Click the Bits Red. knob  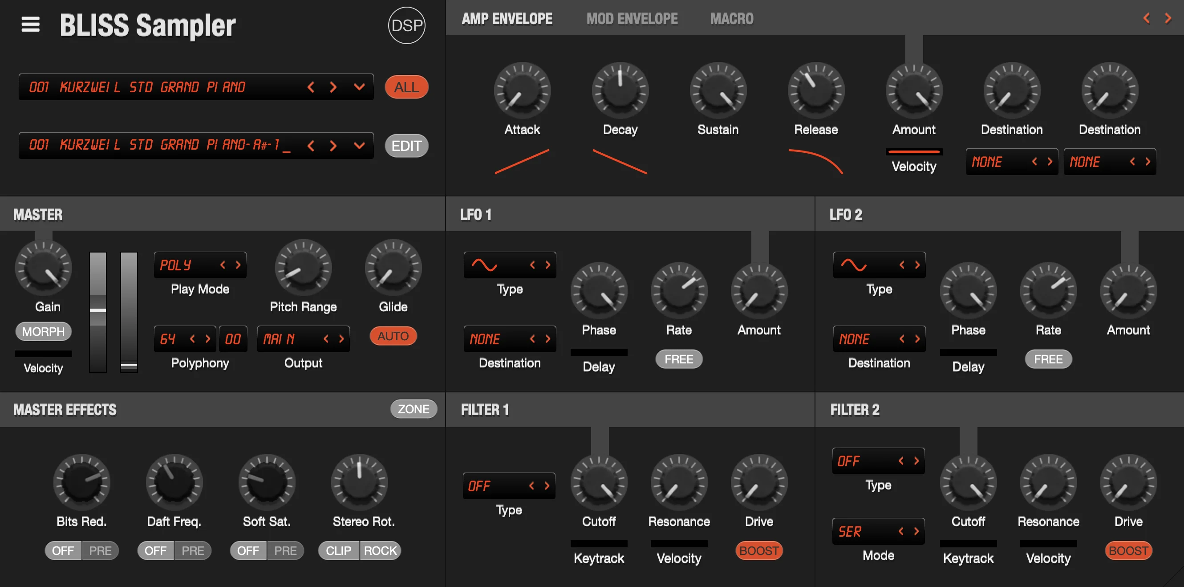[82, 483]
